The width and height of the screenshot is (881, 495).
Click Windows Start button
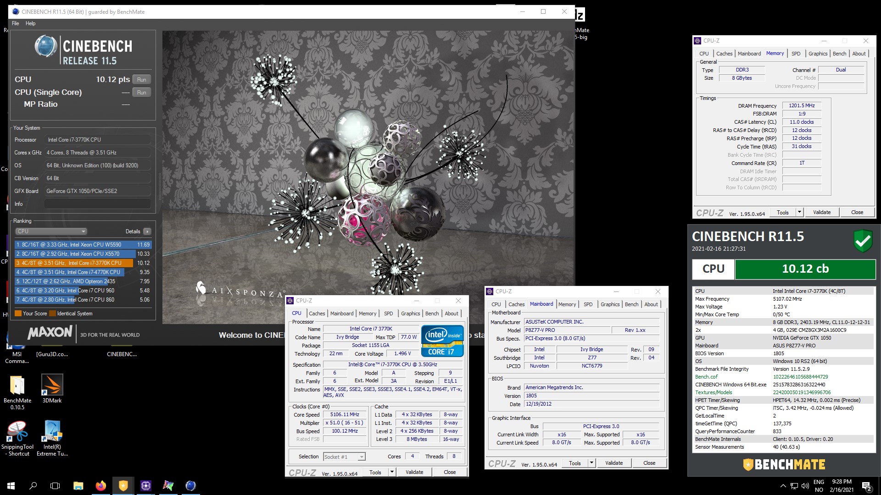pos(11,486)
